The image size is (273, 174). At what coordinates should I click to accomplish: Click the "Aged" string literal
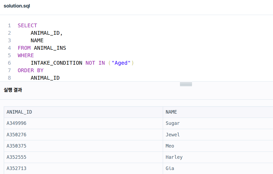[121, 63]
